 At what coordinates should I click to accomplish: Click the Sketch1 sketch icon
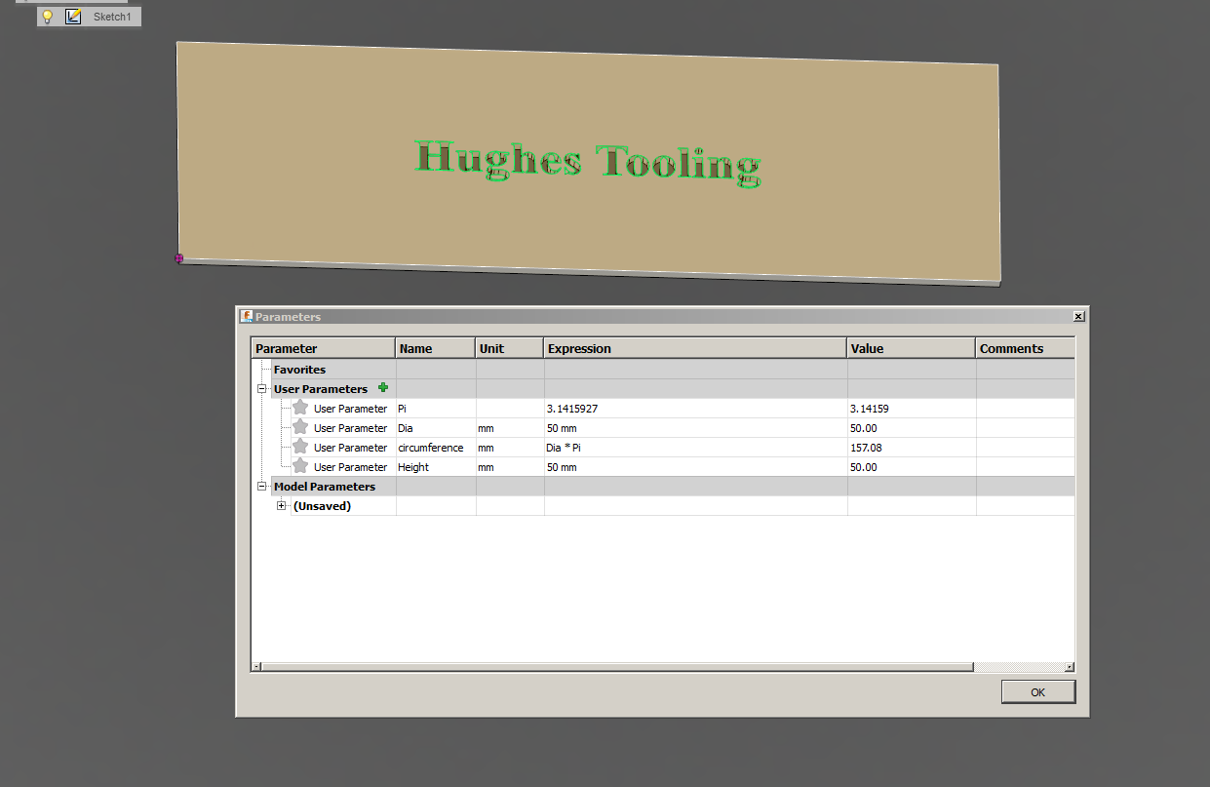[73, 17]
